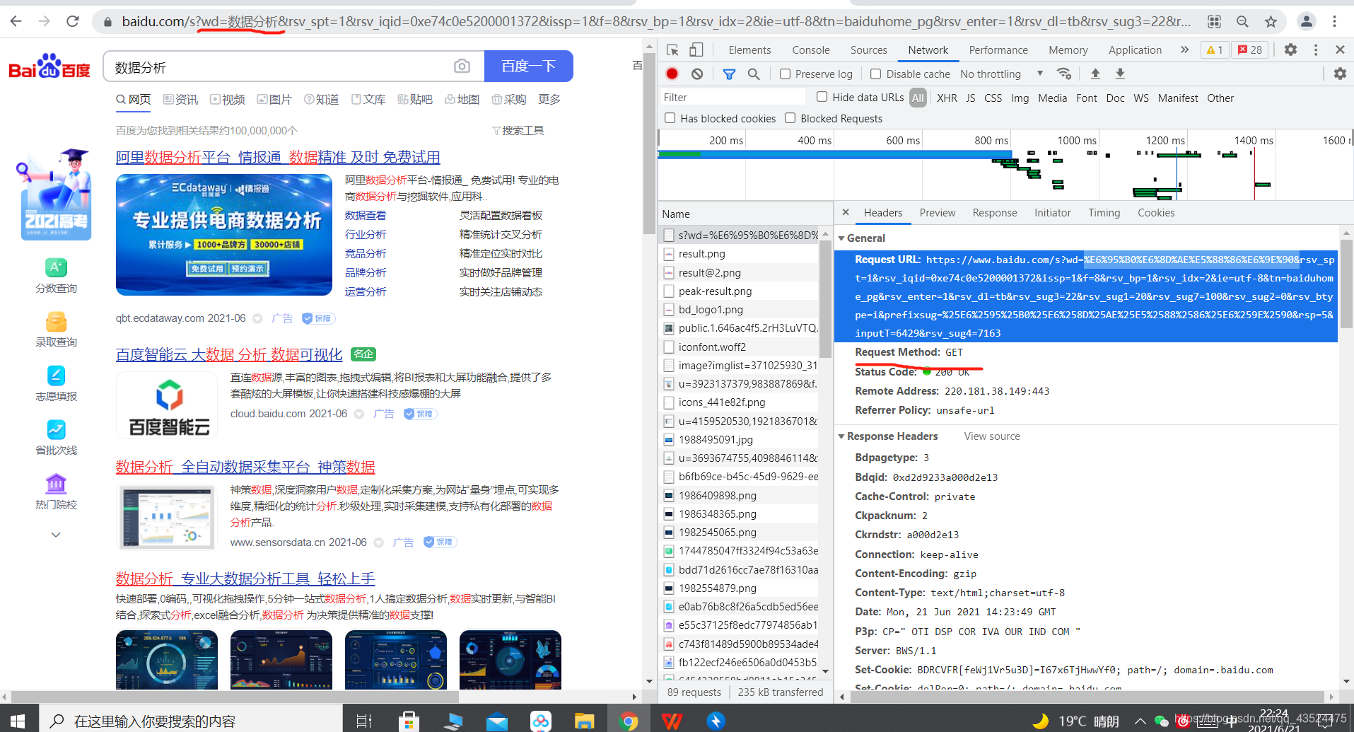
Task: Switch to the Elements tab
Action: [749, 50]
